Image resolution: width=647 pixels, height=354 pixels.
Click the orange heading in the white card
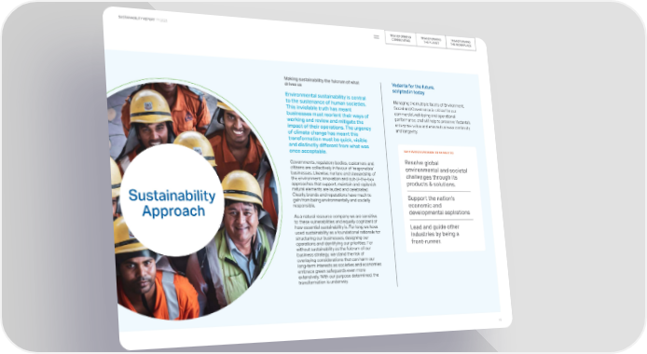[x=429, y=153]
